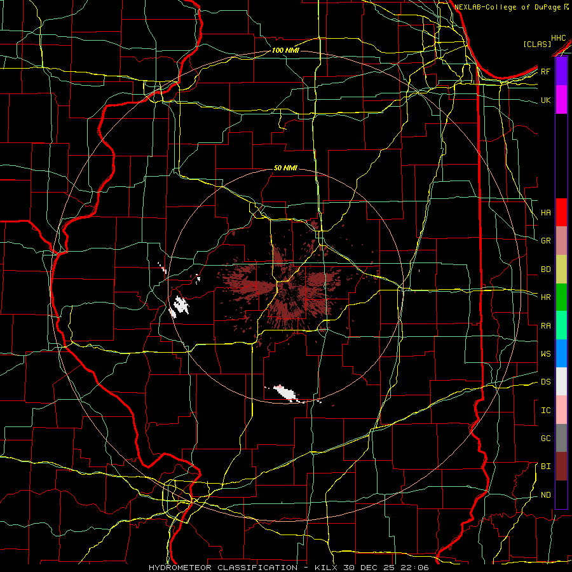Click the UK legend label text
This screenshot has height=572, width=572.
pyautogui.click(x=546, y=100)
